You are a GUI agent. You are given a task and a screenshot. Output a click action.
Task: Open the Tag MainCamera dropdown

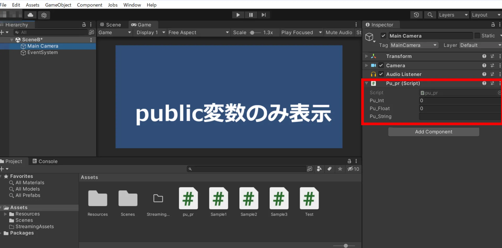pos(414,45)
